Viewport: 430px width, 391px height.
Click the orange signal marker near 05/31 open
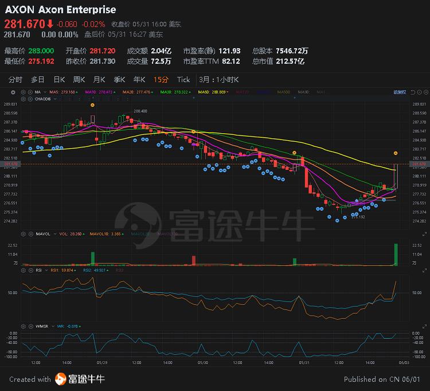click(x=294, y=153)
